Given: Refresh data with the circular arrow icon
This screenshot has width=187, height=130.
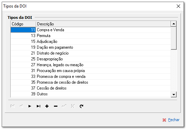Looking at the screenshot, I should (x=81, y=106).
